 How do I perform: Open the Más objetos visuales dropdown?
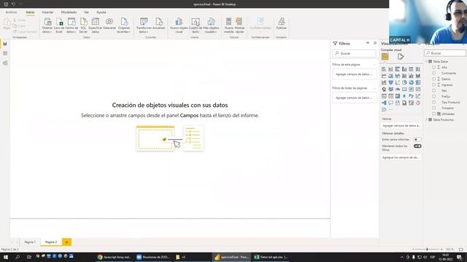[x=211, y=25]
